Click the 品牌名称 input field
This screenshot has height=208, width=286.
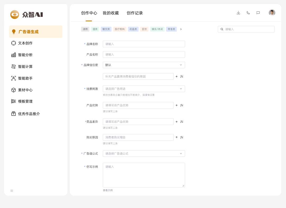144,44
